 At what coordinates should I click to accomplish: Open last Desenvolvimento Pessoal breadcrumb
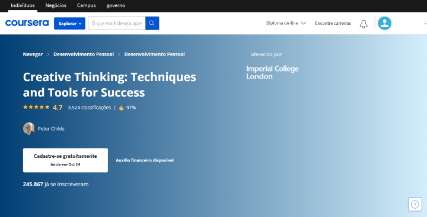pos(154,54)
